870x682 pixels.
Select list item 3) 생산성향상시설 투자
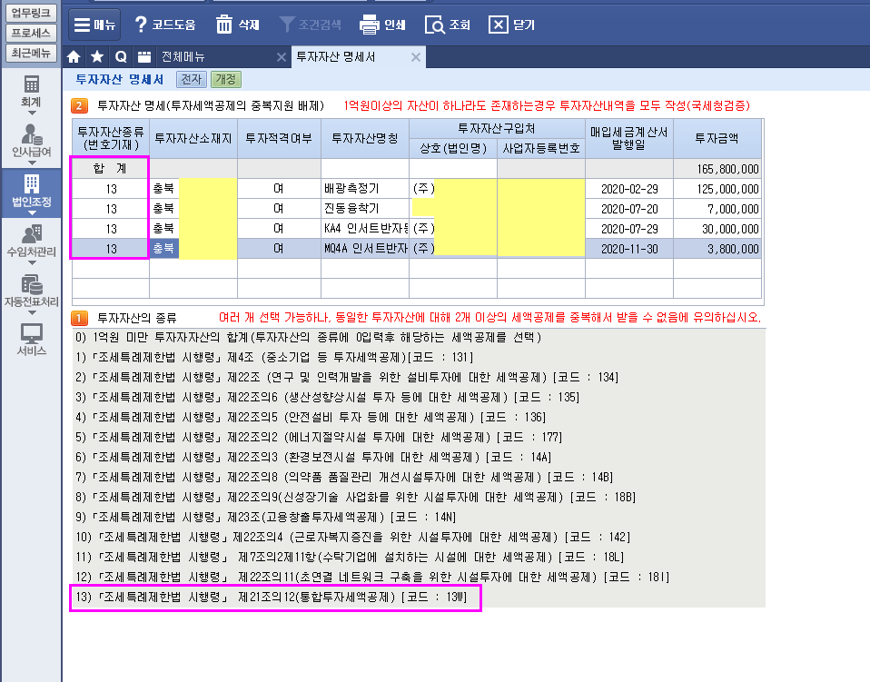(327, 398)
